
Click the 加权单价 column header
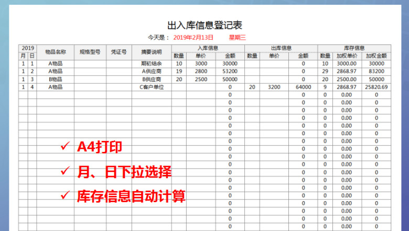click(347, 56)
